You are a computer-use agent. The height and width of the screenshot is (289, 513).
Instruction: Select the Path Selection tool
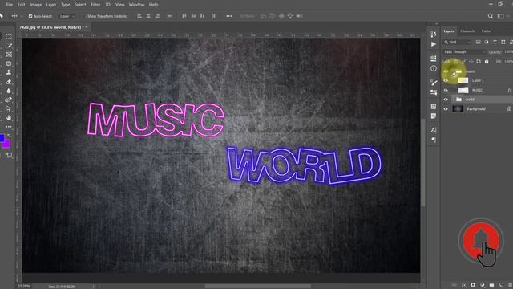(x=9, y=109)
